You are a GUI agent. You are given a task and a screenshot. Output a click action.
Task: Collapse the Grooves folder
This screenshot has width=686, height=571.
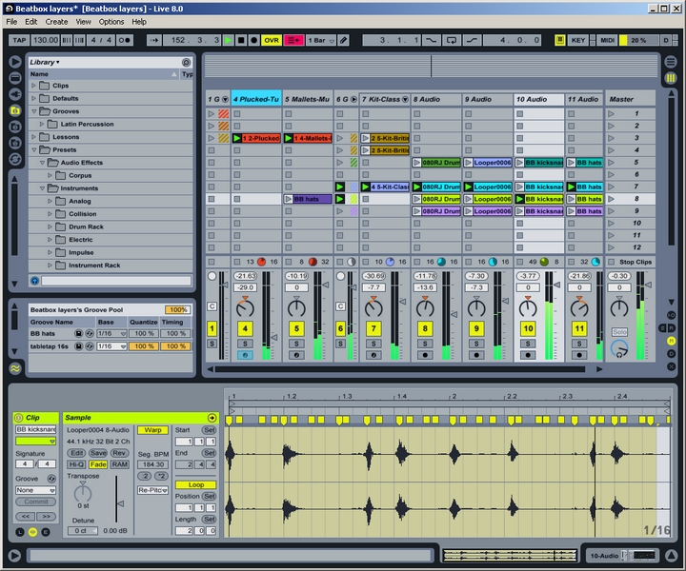33,111
